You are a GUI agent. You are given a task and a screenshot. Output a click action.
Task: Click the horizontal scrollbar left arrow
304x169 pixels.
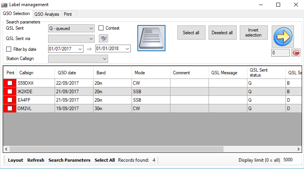pyautogui.click(x=6, y=149)
